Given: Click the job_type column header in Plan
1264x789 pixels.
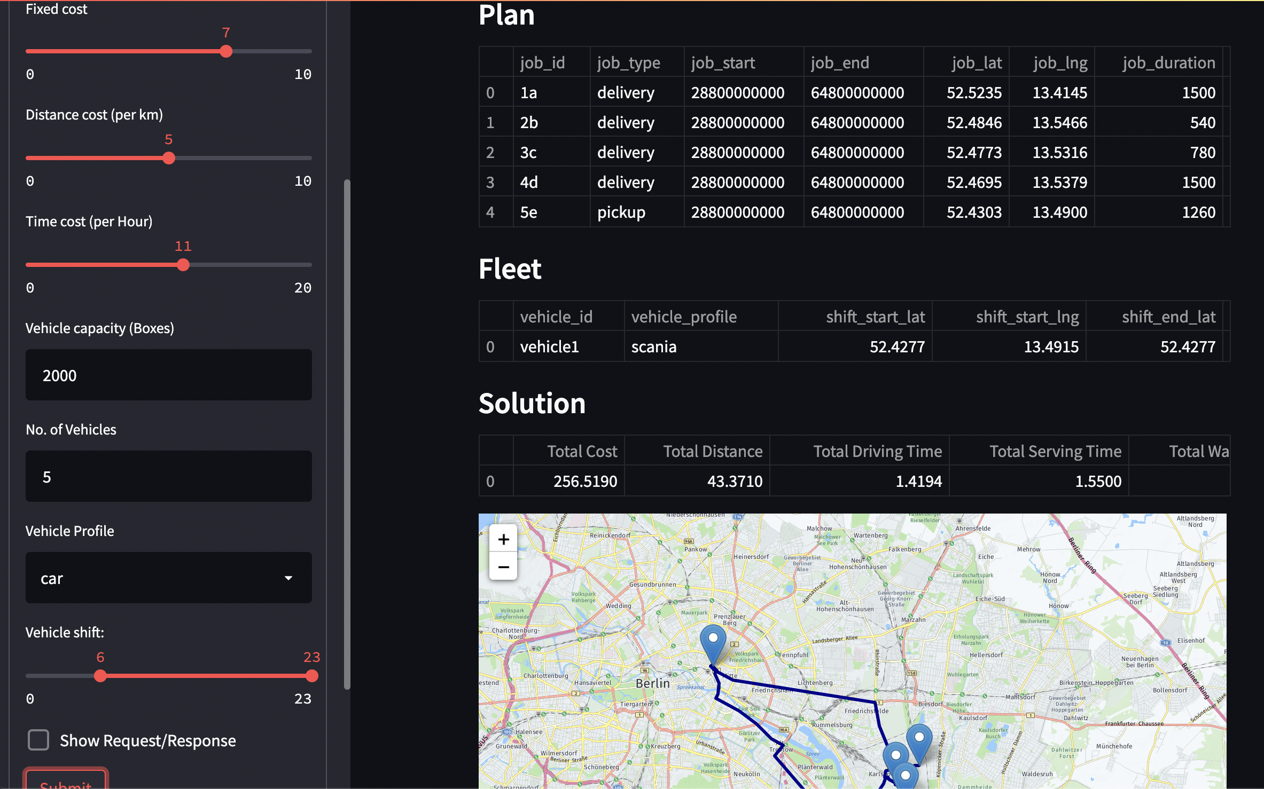Looking at the screenshot, I should pyautogui.click(x=628, y=62).
